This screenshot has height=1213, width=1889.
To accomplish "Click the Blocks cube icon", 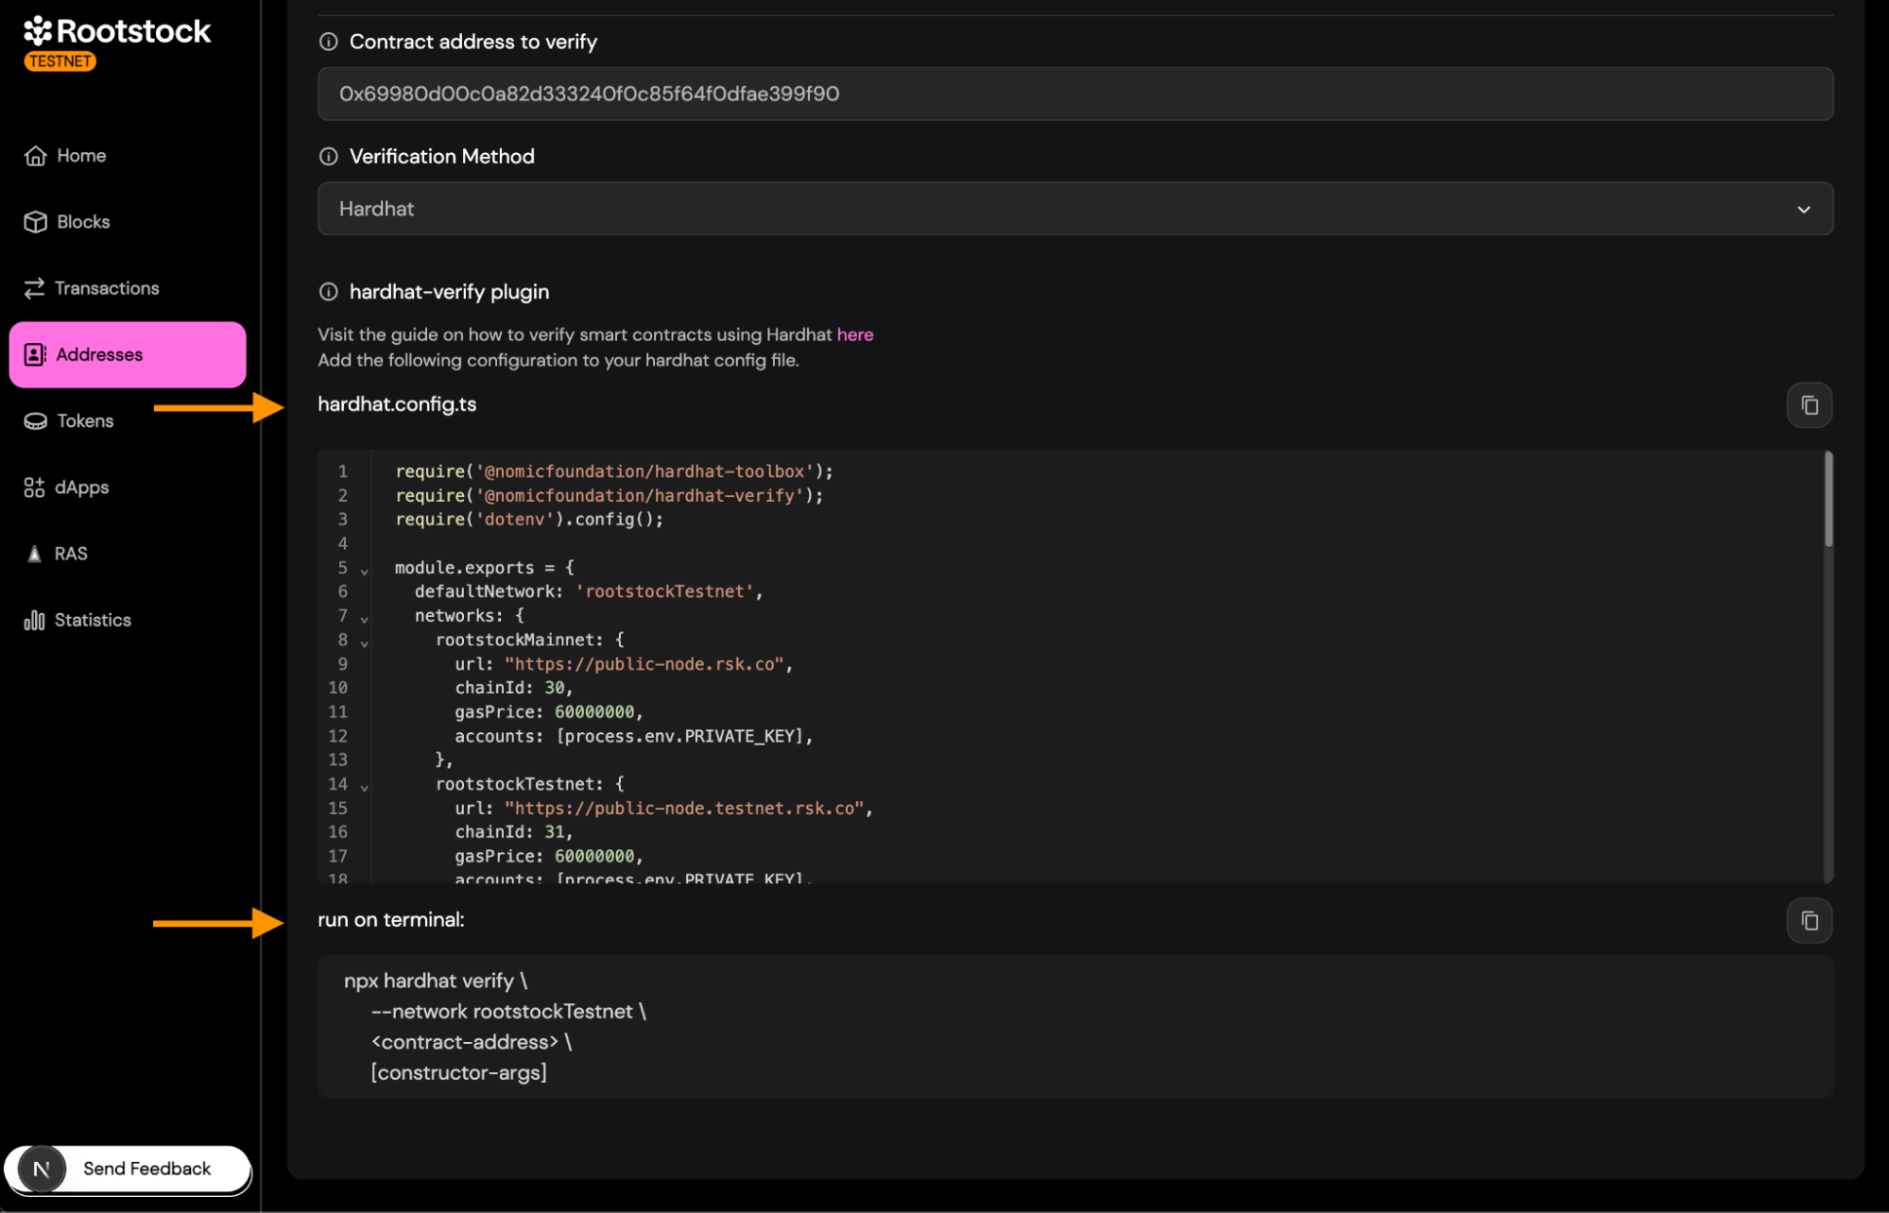I will pos(35,222).
